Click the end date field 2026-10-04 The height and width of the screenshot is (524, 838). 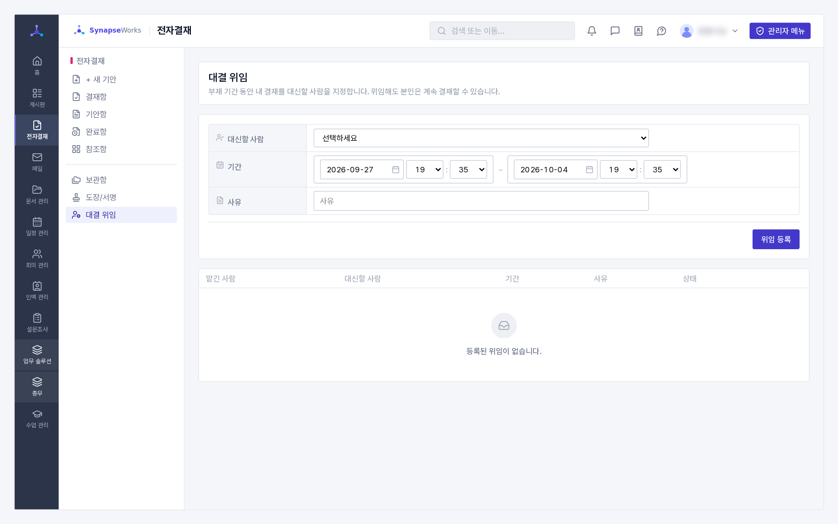tap(556, 170)
